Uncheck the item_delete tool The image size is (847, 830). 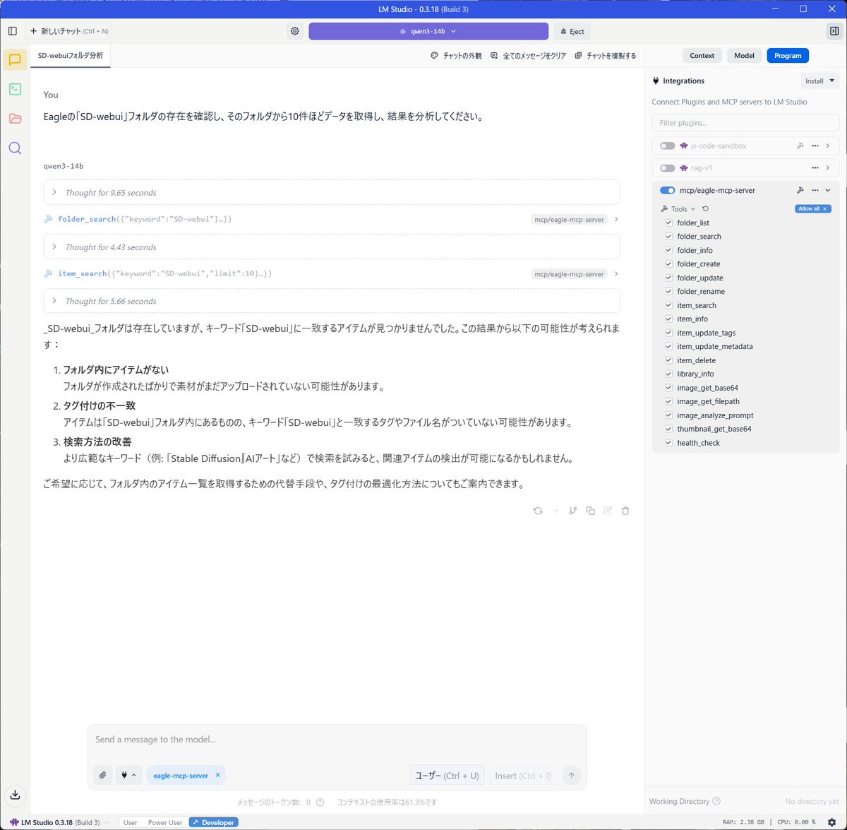point(668,360)
